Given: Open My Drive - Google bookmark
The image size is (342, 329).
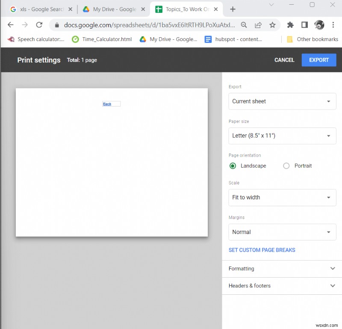Looking at the screenshot, I should click(x=168, y=39).
